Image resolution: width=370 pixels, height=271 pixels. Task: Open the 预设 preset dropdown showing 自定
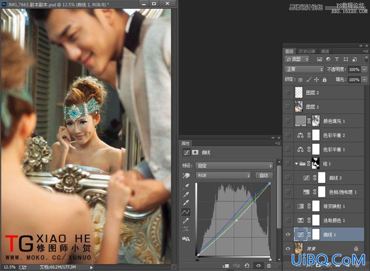click(234, 166)
